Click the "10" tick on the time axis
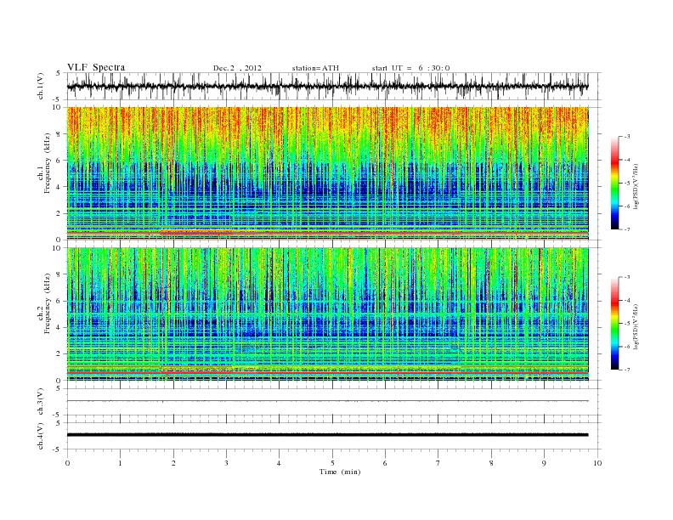Image resolution: width=673 pixels, height=520 pixels. coord(597,463)
